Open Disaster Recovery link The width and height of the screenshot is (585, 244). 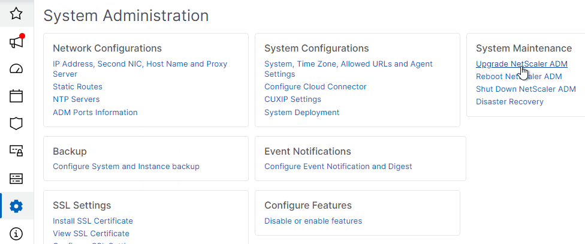tap(509, 101)
